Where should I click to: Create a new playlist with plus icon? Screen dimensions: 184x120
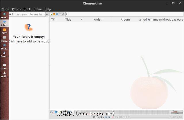point(51,14)
